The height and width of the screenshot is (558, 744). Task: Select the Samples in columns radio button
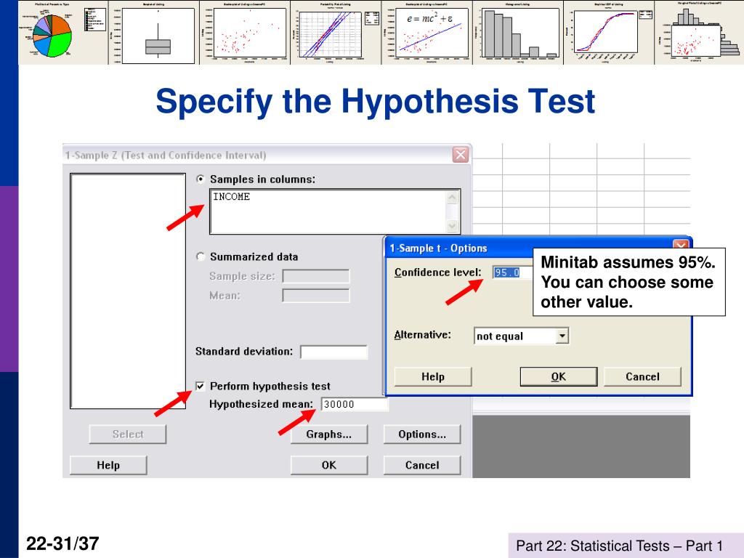pos(201,179)
